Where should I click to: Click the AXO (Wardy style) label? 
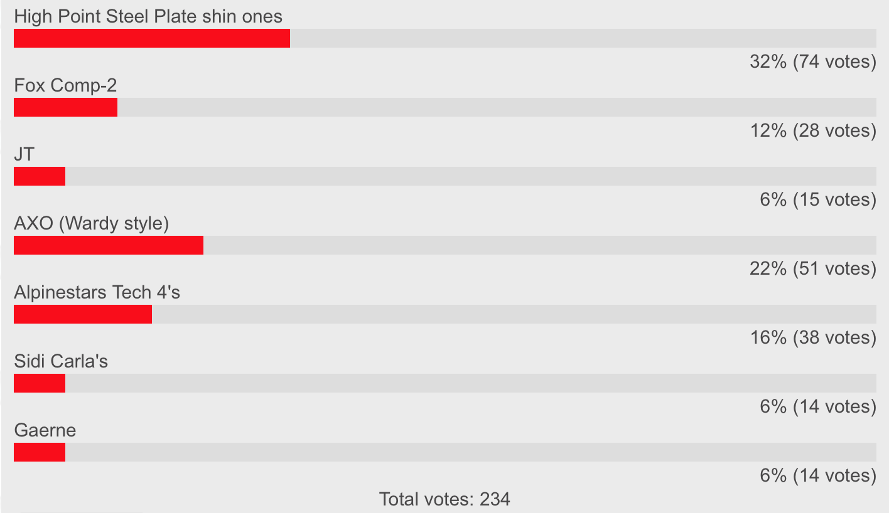pyautogui.click(x=91, y=223)
